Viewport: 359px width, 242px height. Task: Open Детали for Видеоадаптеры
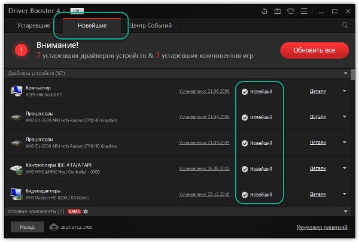tap(318, 194)
